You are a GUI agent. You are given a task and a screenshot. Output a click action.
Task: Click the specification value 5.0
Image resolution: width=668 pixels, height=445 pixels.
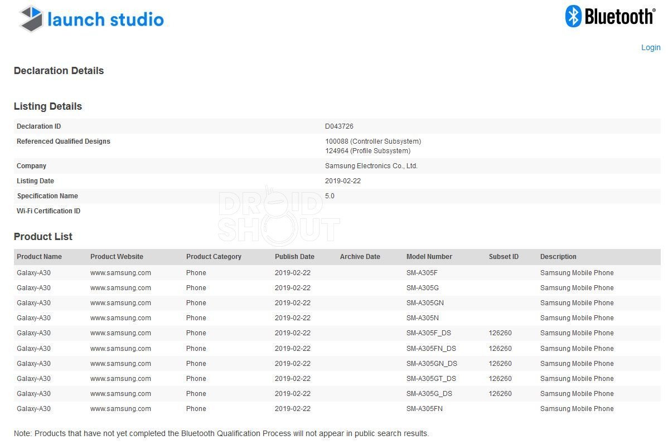point(330,196)
